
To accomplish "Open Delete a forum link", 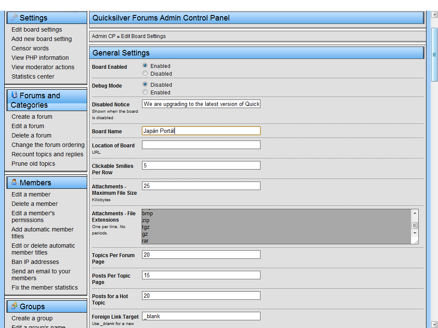I will [31, 135].
